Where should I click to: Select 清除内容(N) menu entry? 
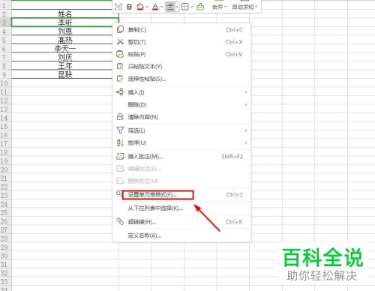tap(181, 117)
